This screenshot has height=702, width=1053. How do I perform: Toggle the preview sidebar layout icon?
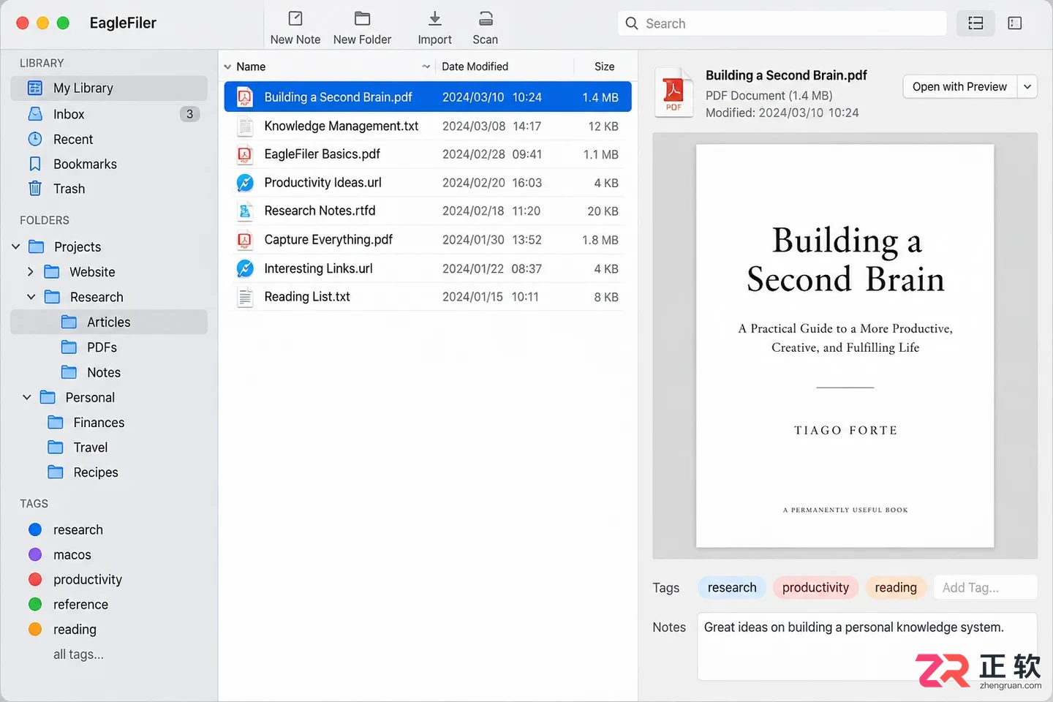(x=1015, y=23)
